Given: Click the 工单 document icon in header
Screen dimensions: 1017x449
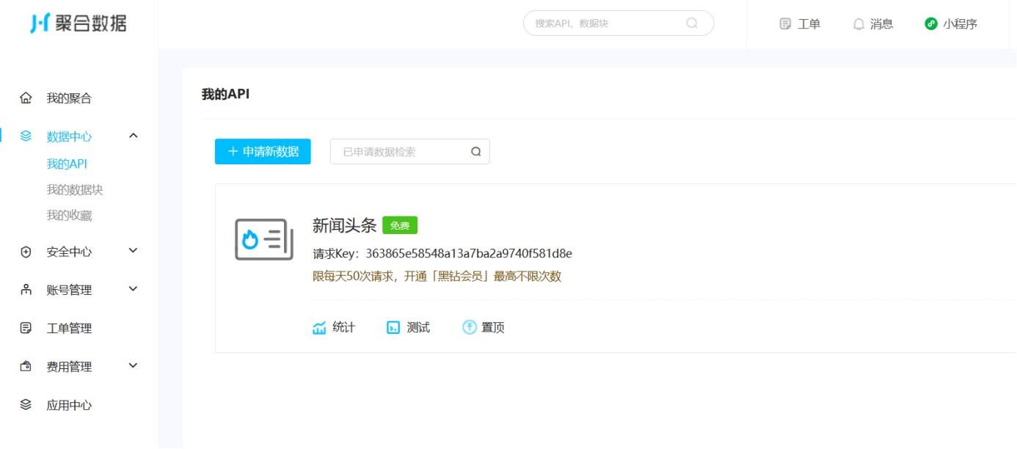Looking at the screenshot, I should [785, 24].
